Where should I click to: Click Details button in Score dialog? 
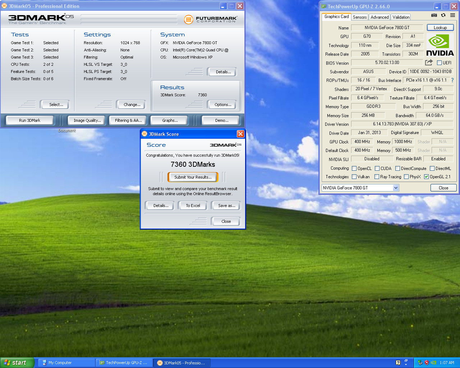pyautogui.click(x=161, y=206)
